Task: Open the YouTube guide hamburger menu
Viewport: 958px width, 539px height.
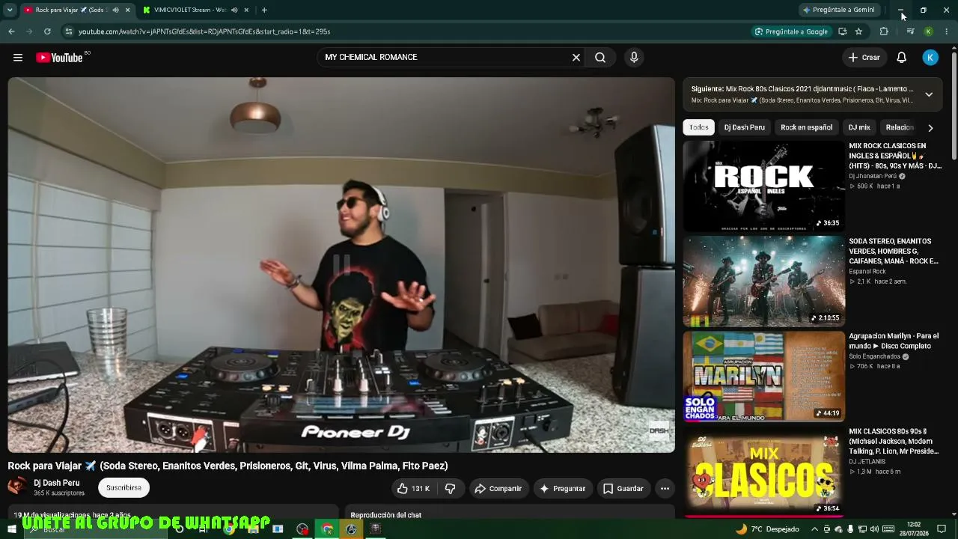Action: 18,58
